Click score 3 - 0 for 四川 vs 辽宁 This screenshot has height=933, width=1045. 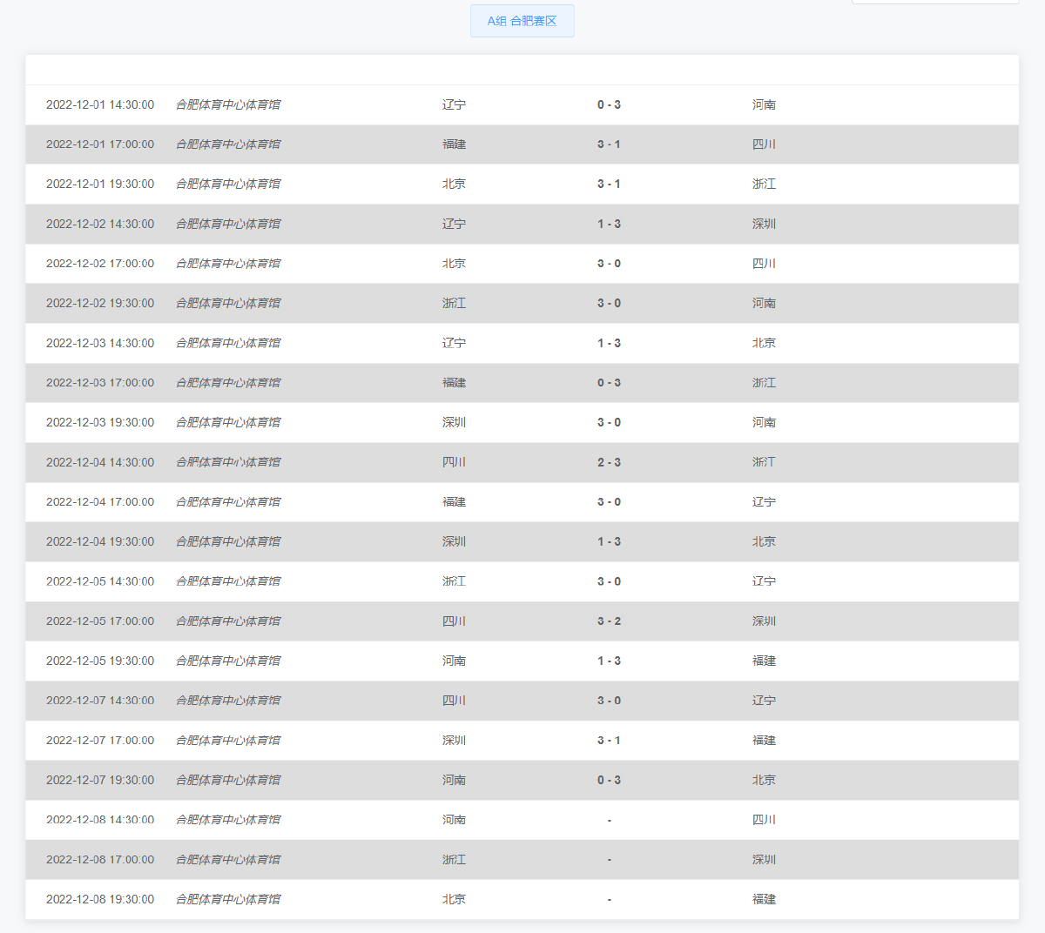pos(609,701)
